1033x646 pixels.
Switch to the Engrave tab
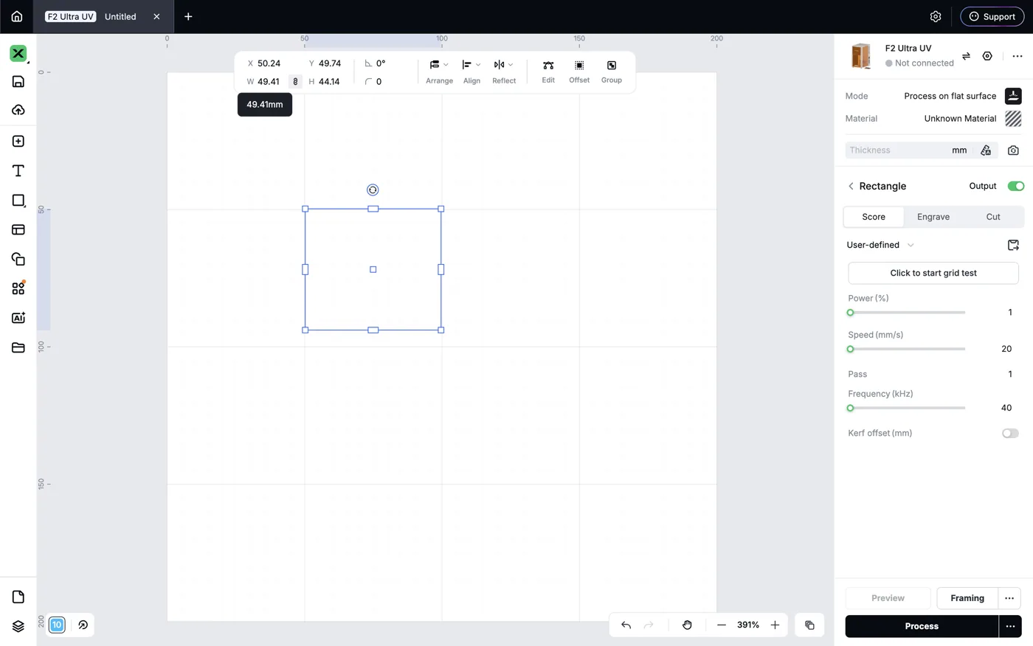click(933, 217)
